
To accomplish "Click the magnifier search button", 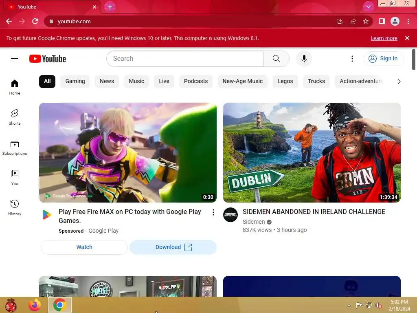I will click(277, 59).
